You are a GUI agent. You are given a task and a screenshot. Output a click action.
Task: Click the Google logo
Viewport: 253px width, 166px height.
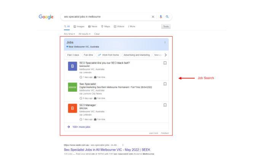click(x=46, y=17)
